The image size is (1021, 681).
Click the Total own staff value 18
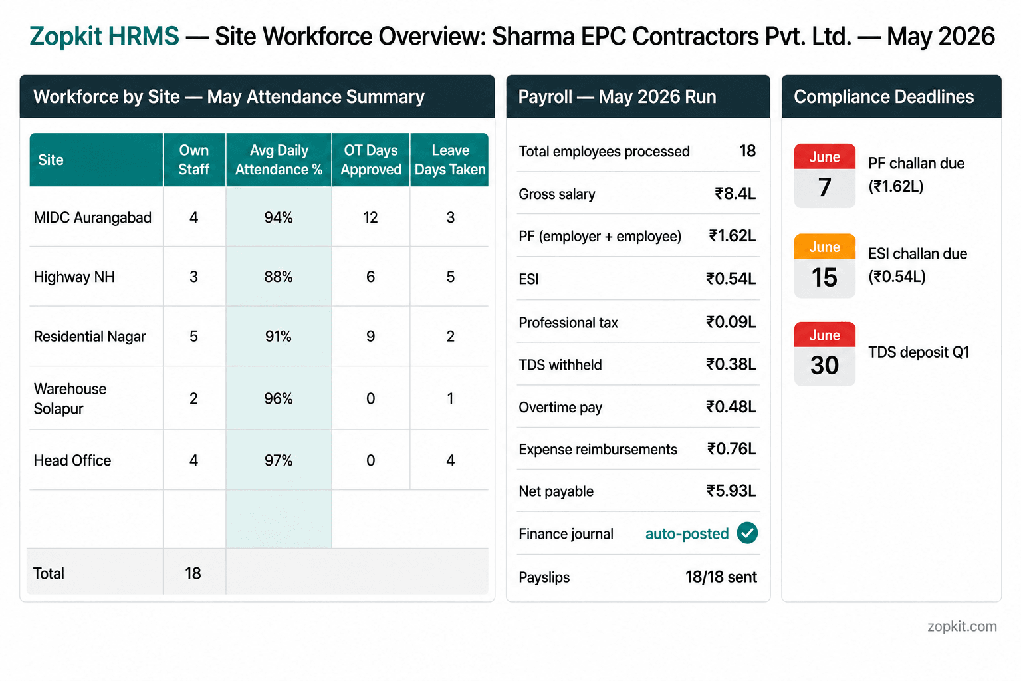(193, 573)
